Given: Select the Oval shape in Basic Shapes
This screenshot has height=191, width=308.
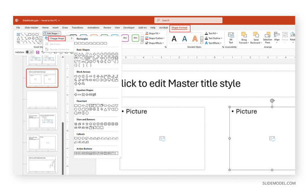Looking at the screenshot, I should coord(76,54).
